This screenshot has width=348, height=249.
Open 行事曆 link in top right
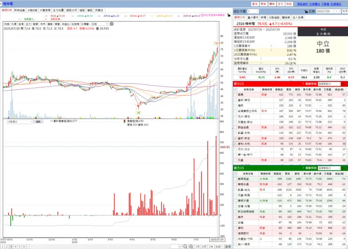[325, 4]
